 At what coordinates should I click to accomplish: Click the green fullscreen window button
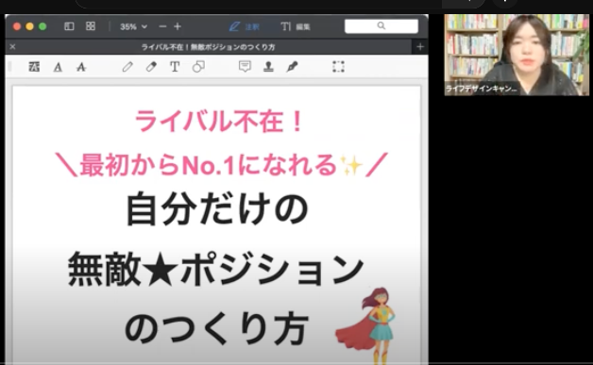coord(42,26)
